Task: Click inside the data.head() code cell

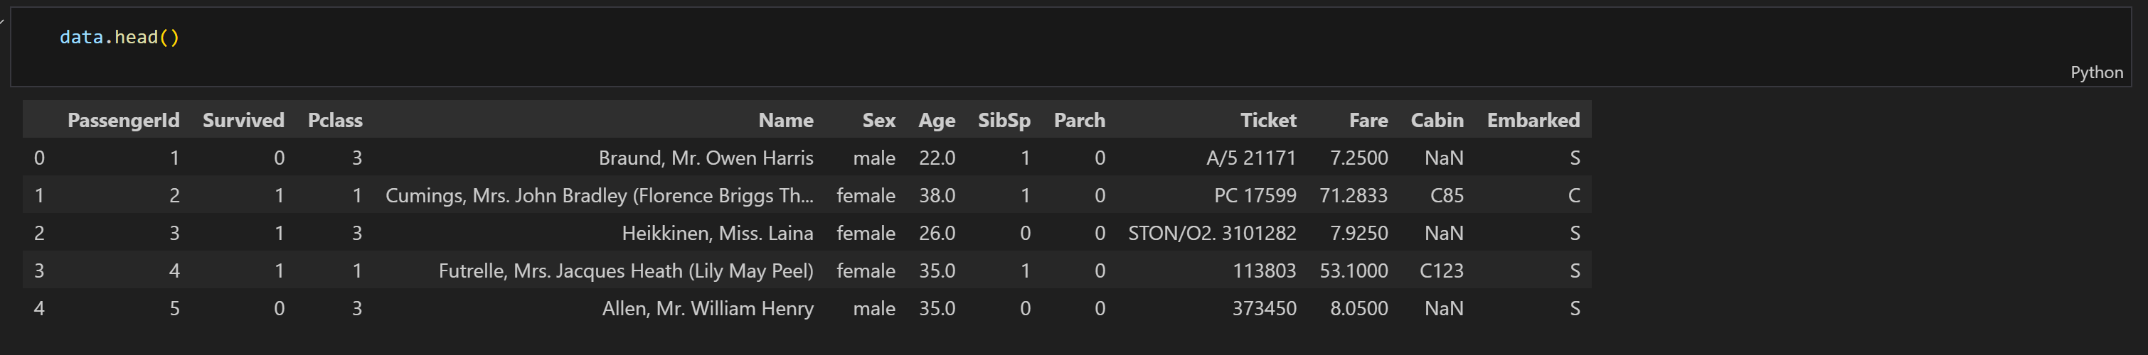Action: (1070, 47)
